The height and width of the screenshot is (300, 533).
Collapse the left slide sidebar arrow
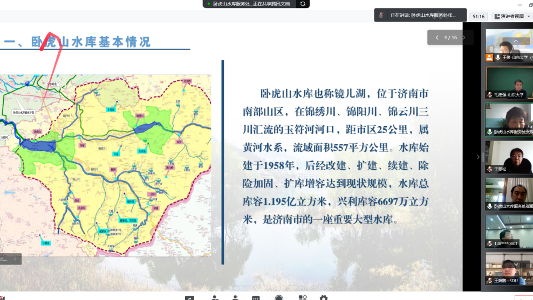point(15,259)
